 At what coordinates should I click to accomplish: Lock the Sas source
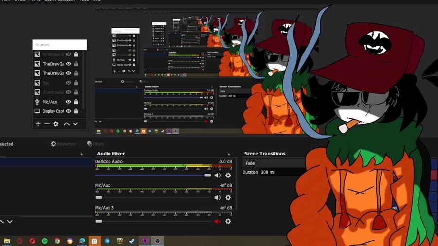pyautogui.click(x=76, y=83)
